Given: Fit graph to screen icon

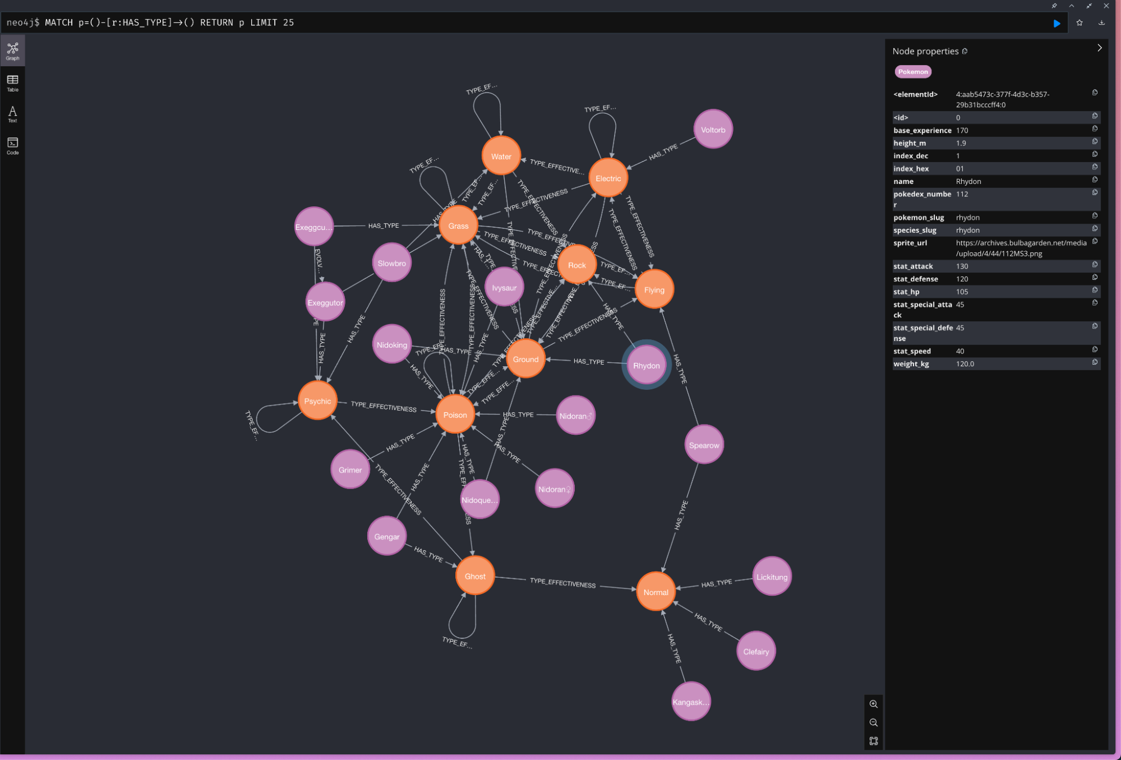Looking at the screenshot, I should (873, 741).
